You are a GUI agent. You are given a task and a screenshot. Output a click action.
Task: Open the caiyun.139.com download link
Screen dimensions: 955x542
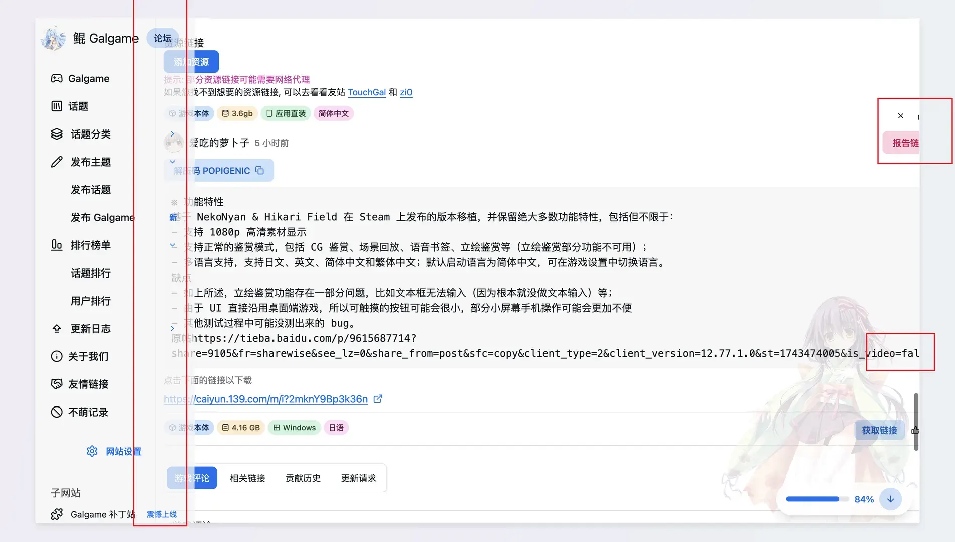pos(265,399)
